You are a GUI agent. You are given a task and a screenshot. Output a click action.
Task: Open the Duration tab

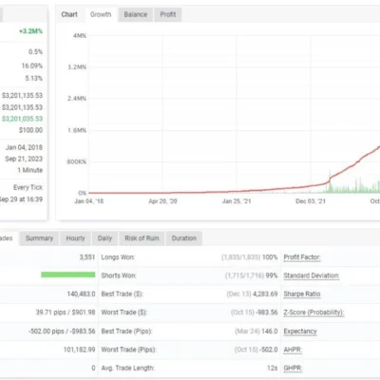click(184, 238)
